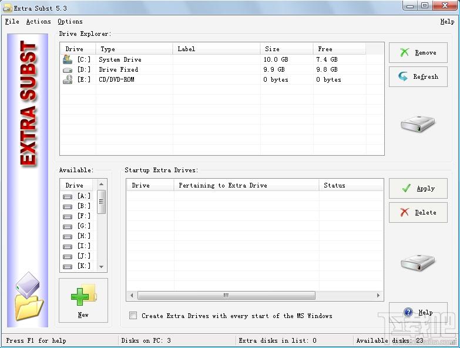Open the Options menu
Image resolution: width=460 pixels, height=348 pixels.
point(70,21)
